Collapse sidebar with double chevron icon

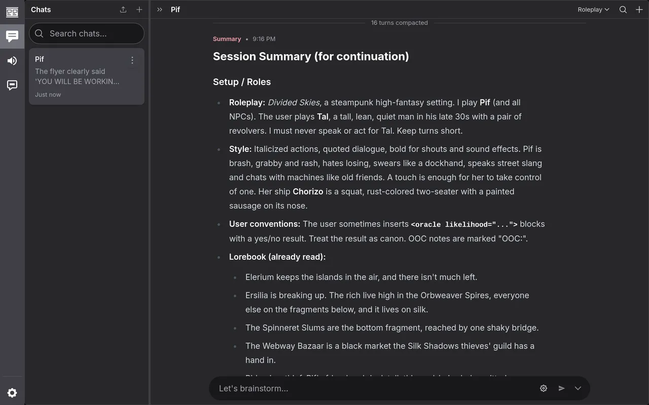[x=160, y=10]
